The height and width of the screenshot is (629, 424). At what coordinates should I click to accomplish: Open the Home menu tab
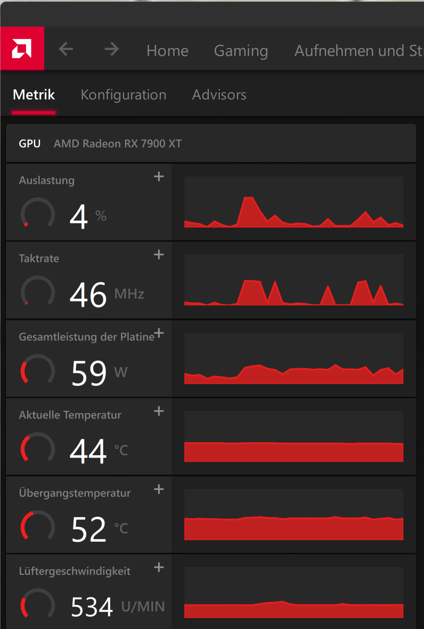click(167, 51)
